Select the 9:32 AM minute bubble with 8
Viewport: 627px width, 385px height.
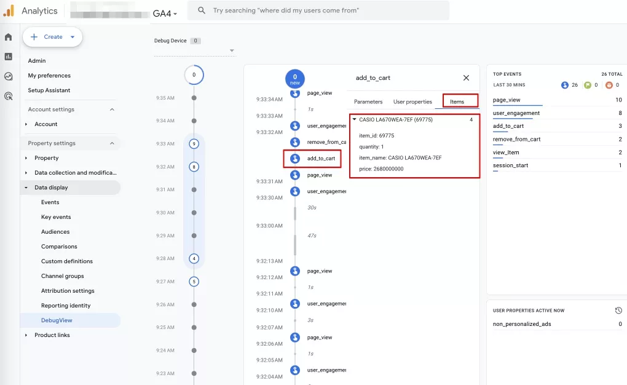coord(194,167)
